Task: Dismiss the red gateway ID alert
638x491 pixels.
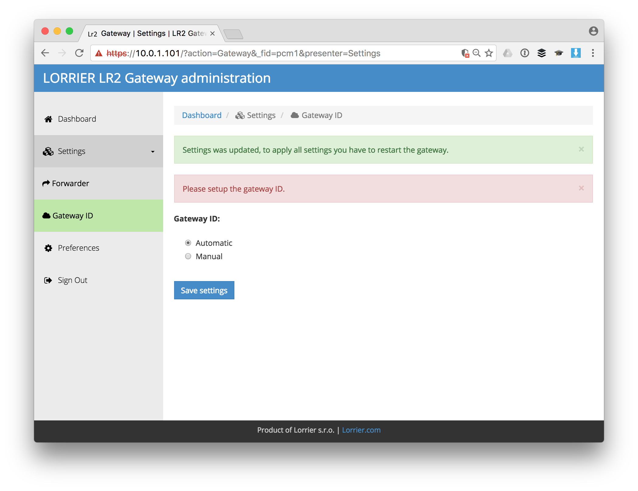Action: (581, 188)
